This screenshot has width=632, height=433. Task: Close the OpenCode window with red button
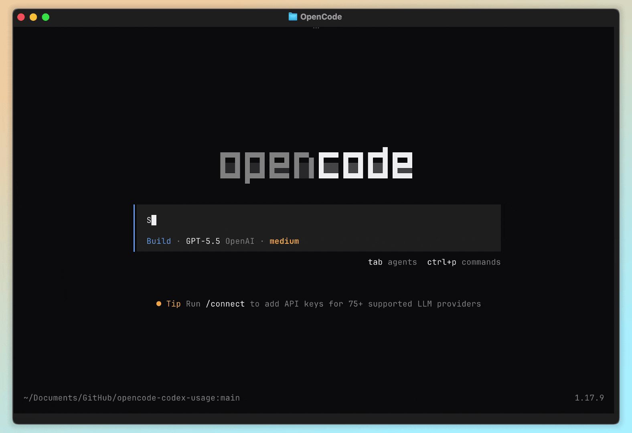pyautogui.click(x=21, y=17)
